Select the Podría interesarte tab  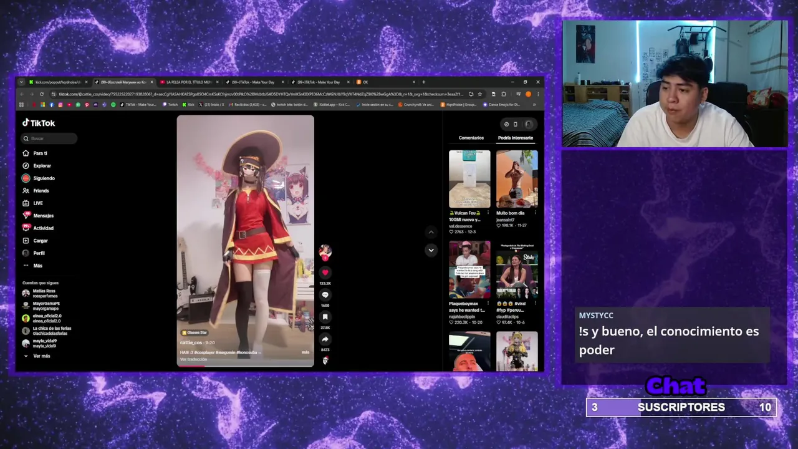[516, 138]
